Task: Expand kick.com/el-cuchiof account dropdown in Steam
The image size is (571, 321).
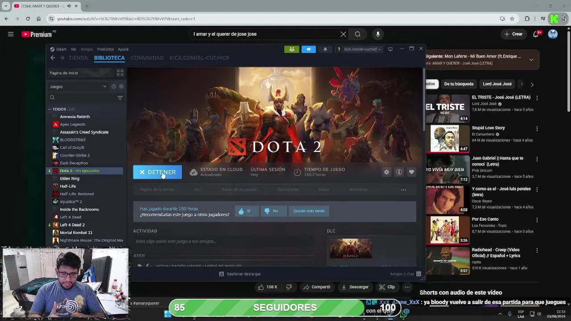Action: tap(362, 49)
